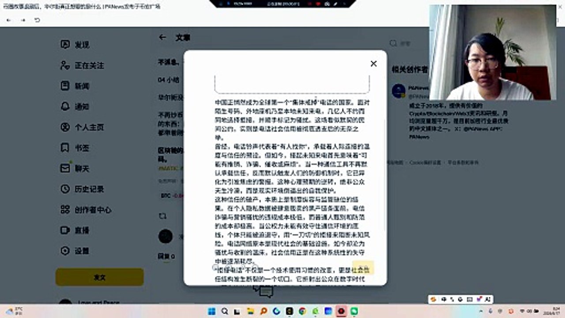Open 直播 (Live) in the sidebar
565x318 pixels.
[x=75, y=230]
